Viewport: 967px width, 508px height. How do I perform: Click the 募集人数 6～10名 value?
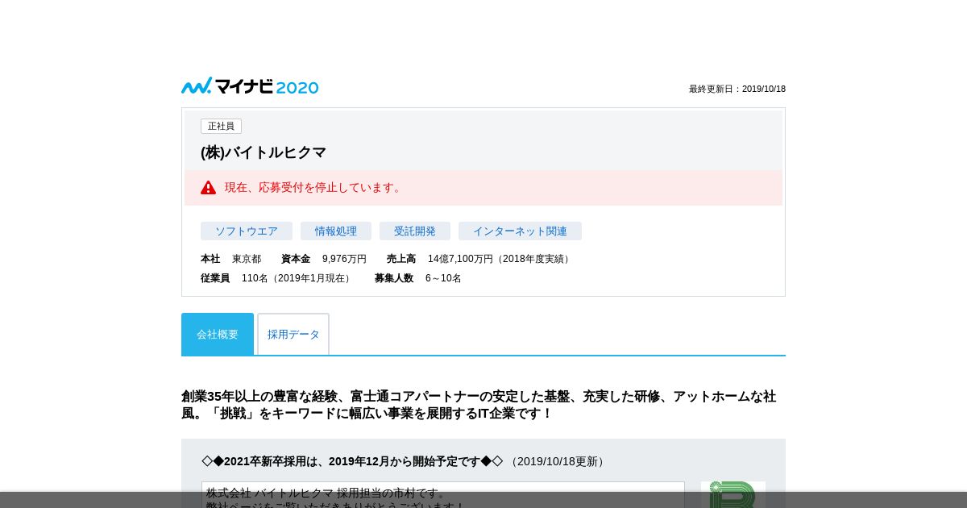[x=418, y=278]
